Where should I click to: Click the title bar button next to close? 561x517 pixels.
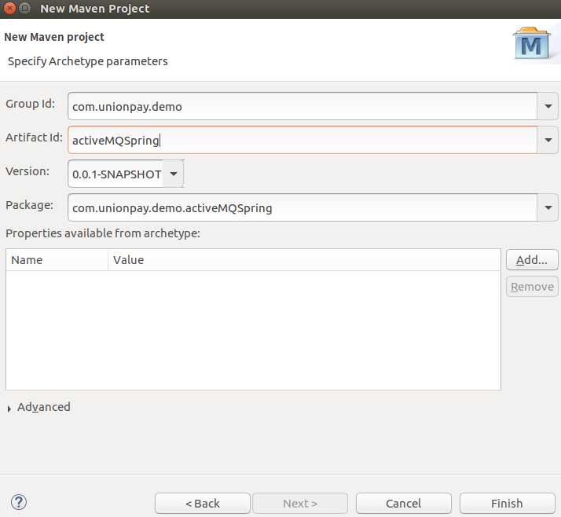pyautogui.click(x=24, y=8)
